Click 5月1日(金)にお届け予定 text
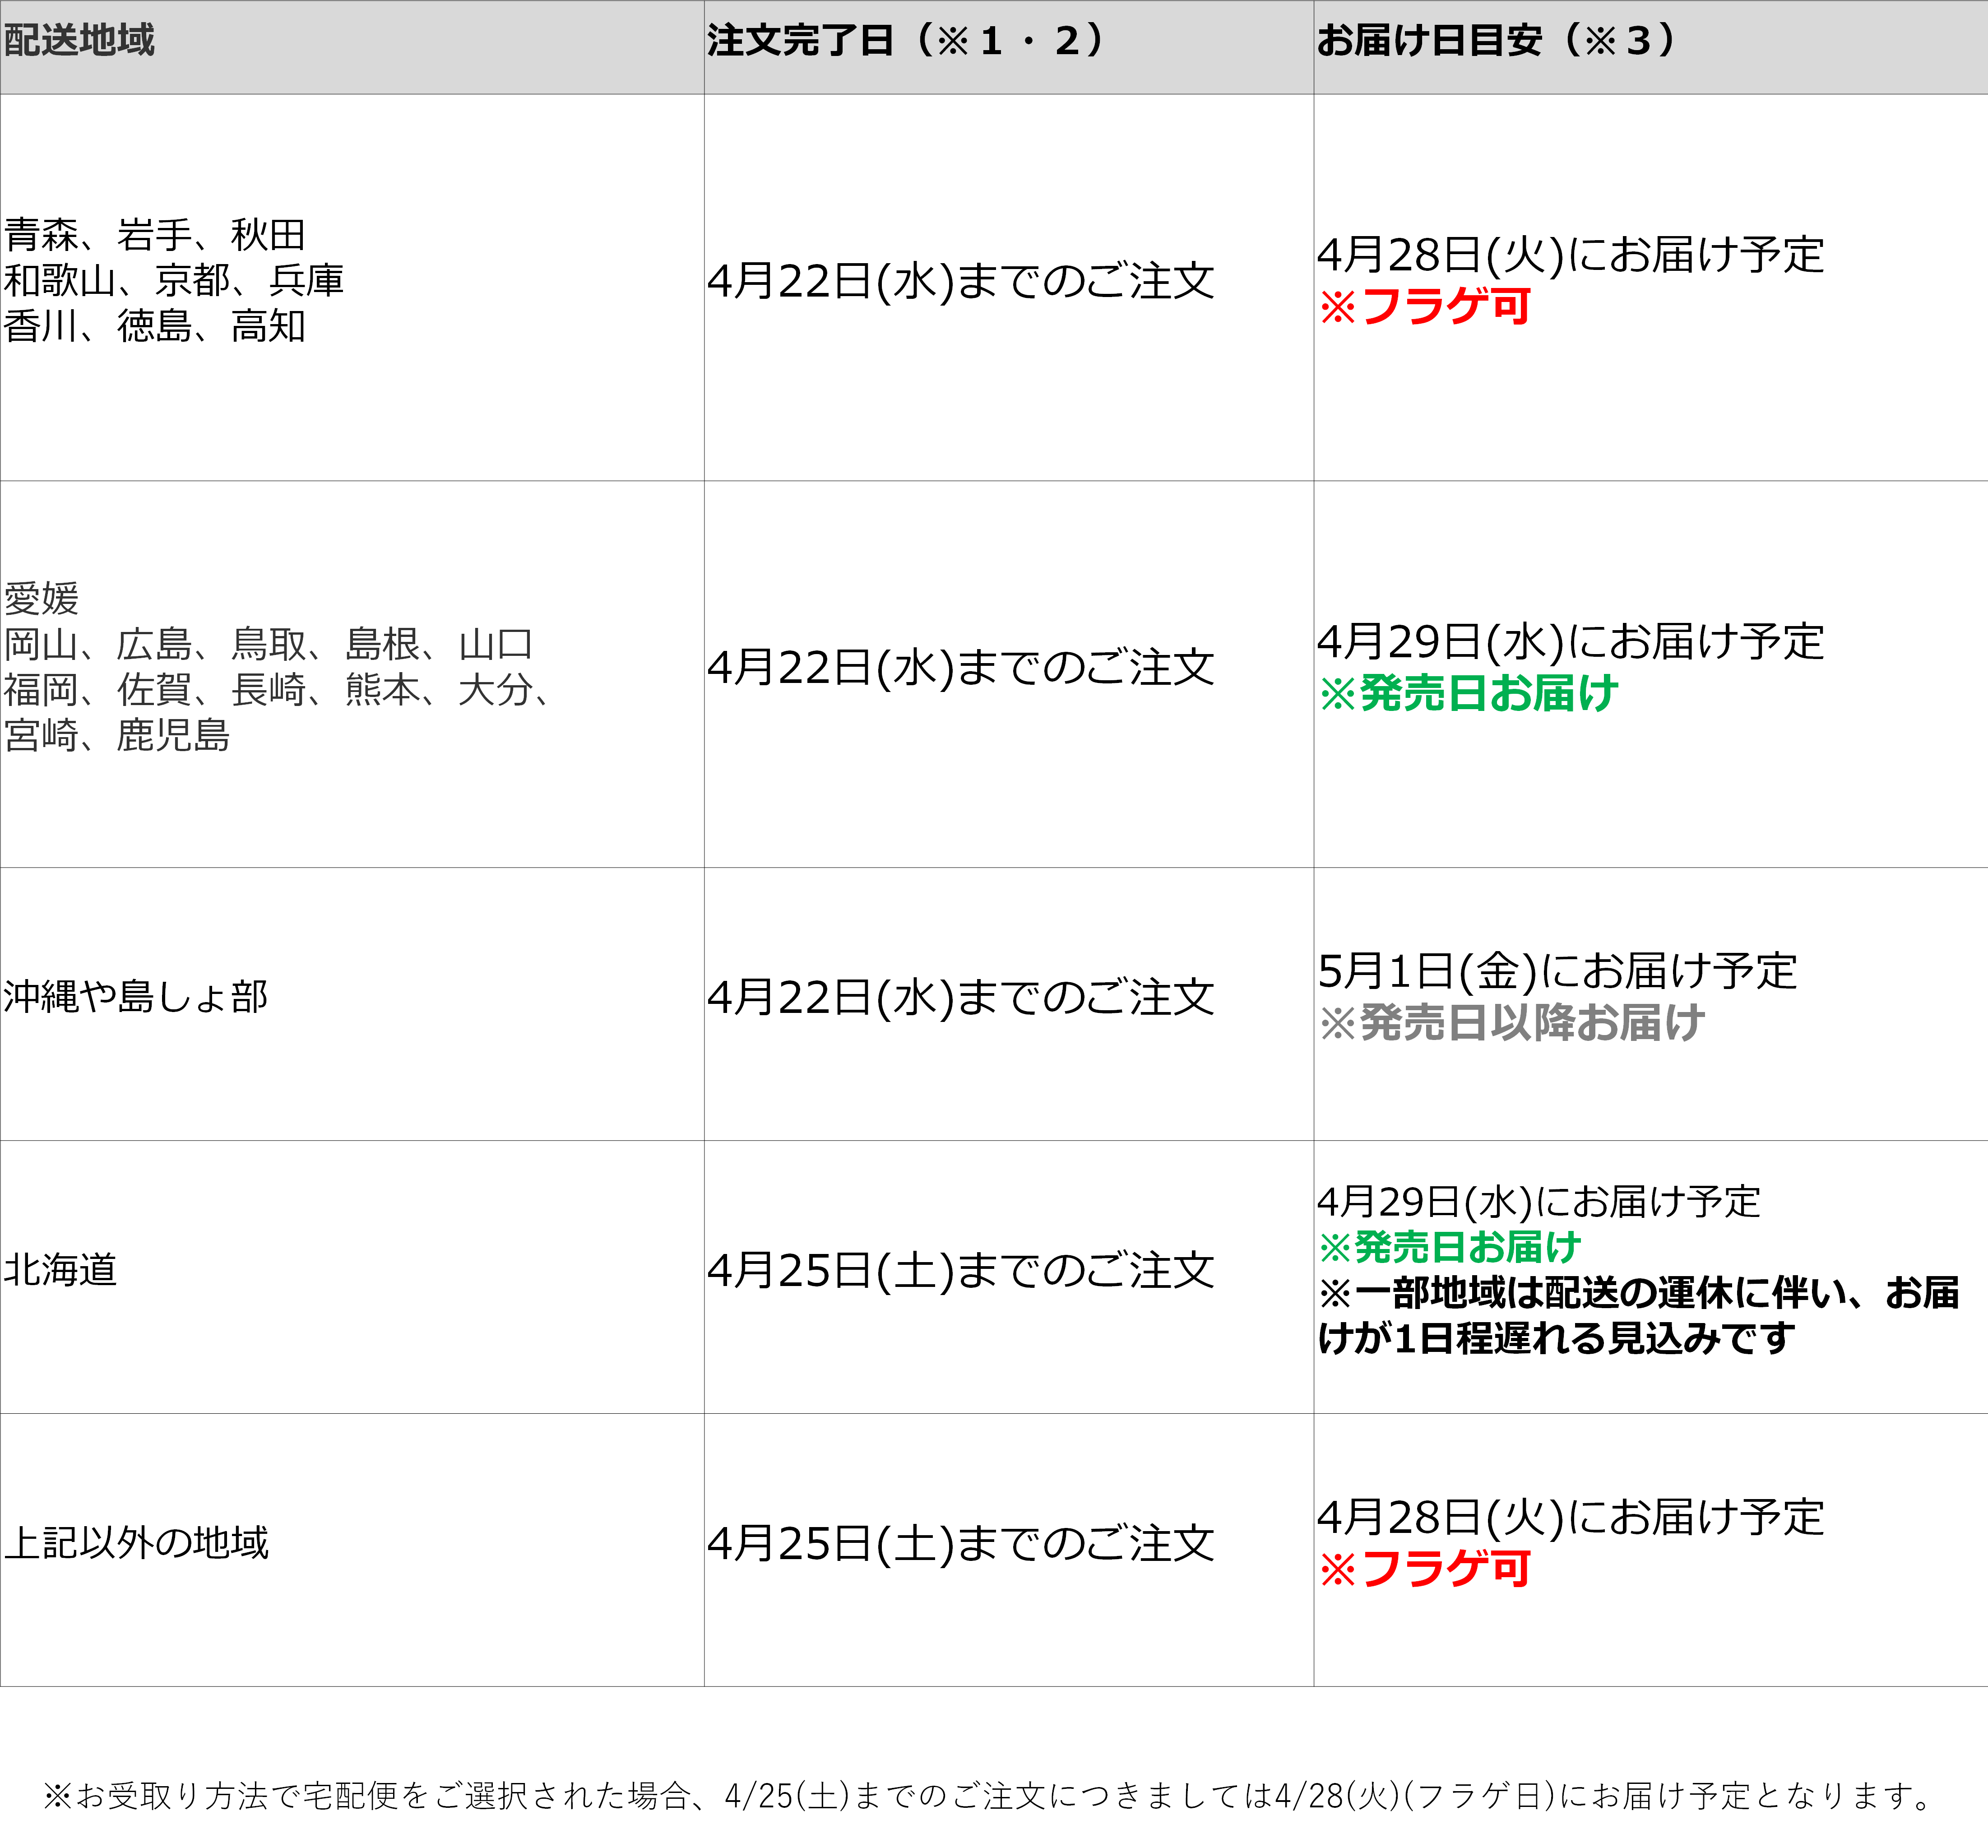The image size is (1988, 1848). pyautogui.click(x=1557, y=971)
